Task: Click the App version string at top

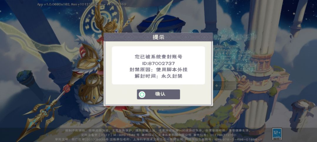Action: point(82,4)
